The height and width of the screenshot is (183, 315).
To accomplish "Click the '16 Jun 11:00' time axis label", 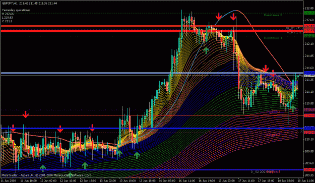I will coord(187,181).
